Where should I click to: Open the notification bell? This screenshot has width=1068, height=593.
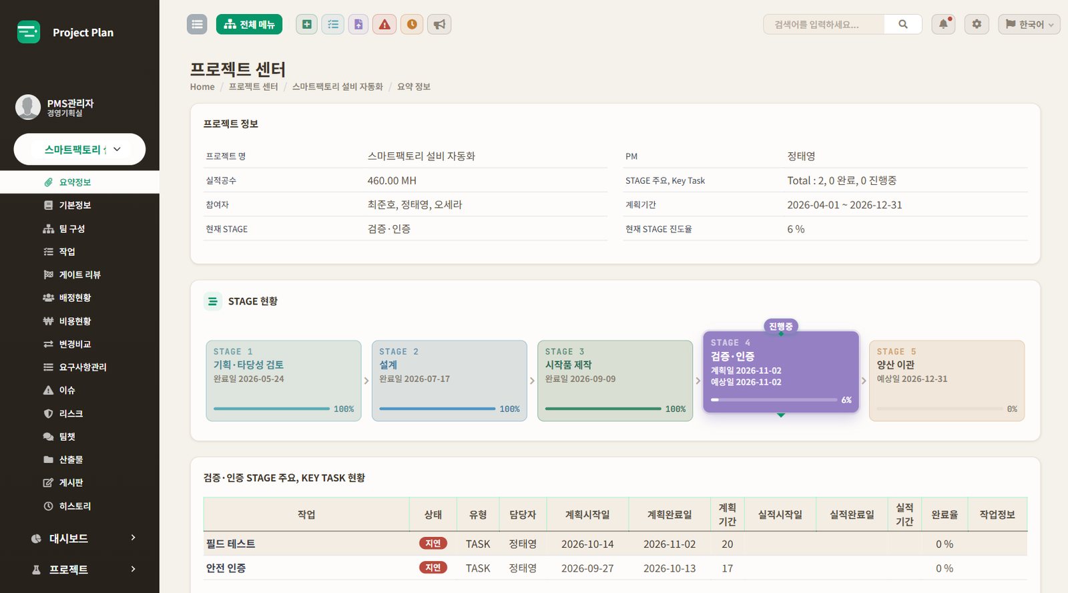pos(943,24)
